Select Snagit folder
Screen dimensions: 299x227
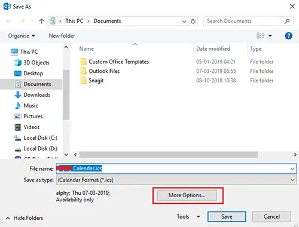click(96, 81)
